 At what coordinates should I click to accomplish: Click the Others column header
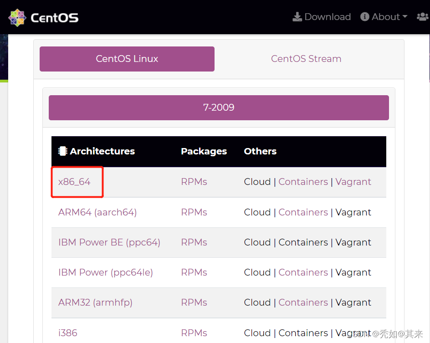pos(260,151)
